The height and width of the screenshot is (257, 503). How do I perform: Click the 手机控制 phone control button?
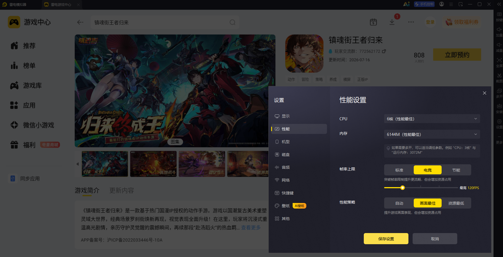pos(424,4)
